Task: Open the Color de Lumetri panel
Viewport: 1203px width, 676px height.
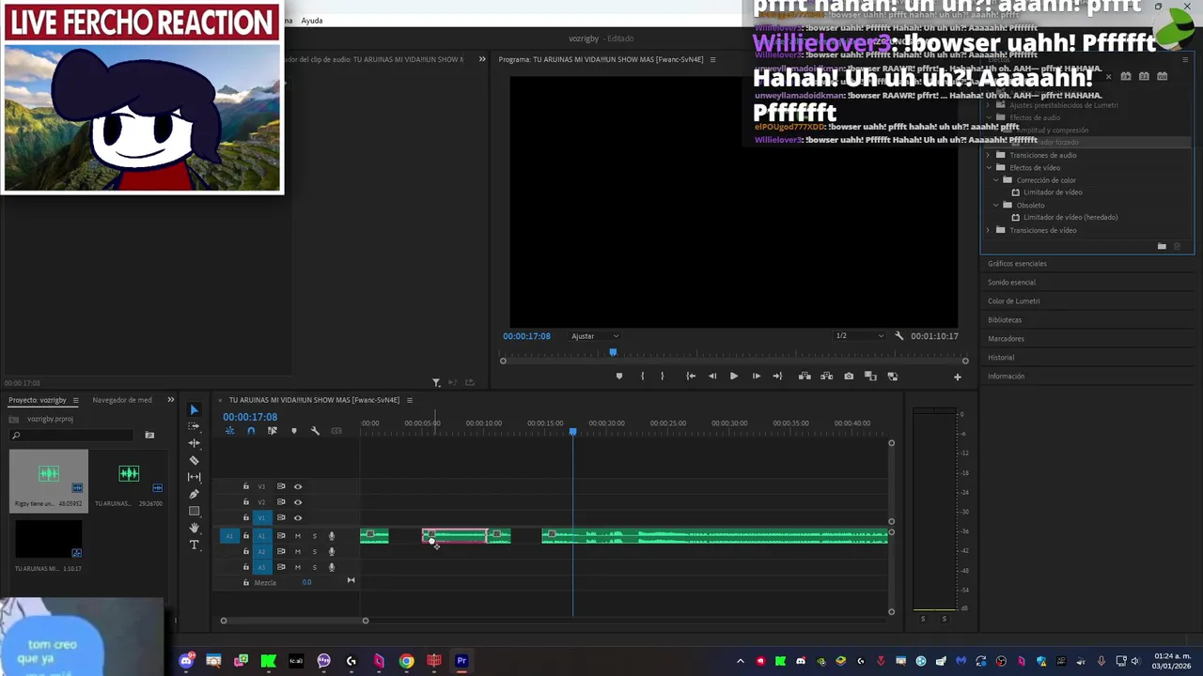Action: tap(1013, 301)
